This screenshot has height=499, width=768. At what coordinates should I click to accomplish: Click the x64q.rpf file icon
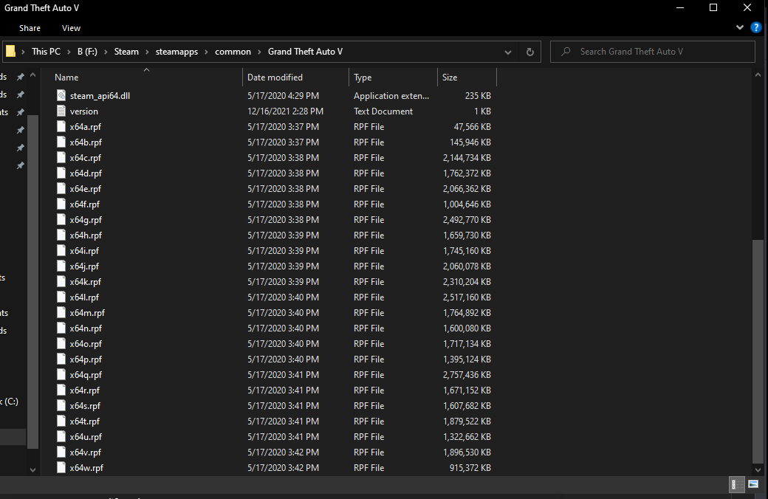click(61, 374)
